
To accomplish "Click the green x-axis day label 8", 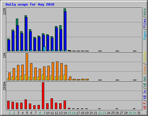I will [40, 113].
